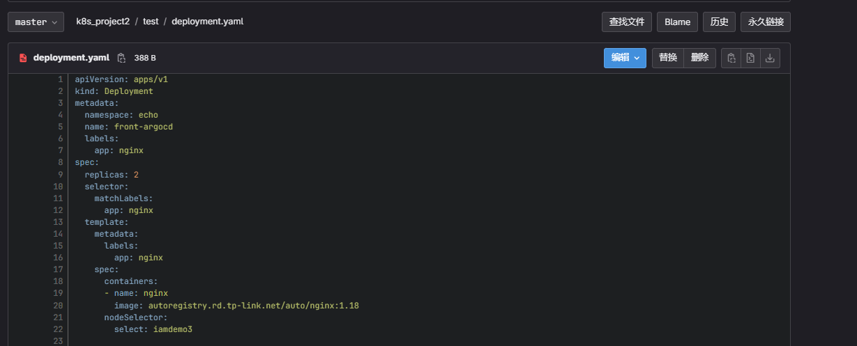The height and width of the screenshot is (346, 857).
Task: Show file 历史 history
Action: [x=719, y=22]
